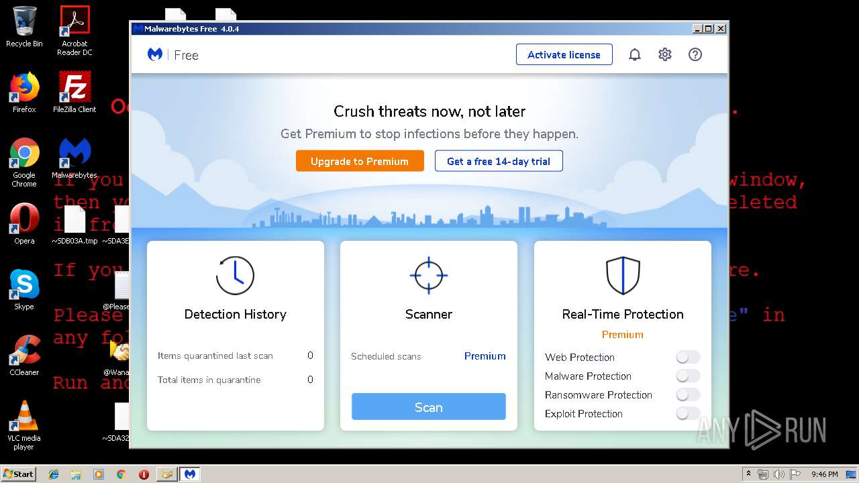Click 'Total items in quarantine' row

point(235,380)
